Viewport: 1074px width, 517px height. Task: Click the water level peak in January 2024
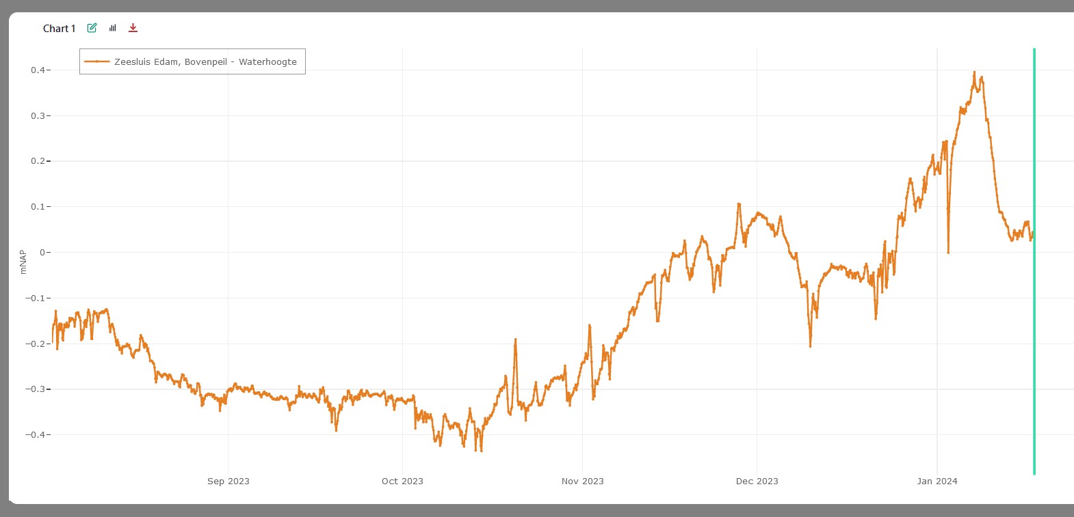click(974, 72)
